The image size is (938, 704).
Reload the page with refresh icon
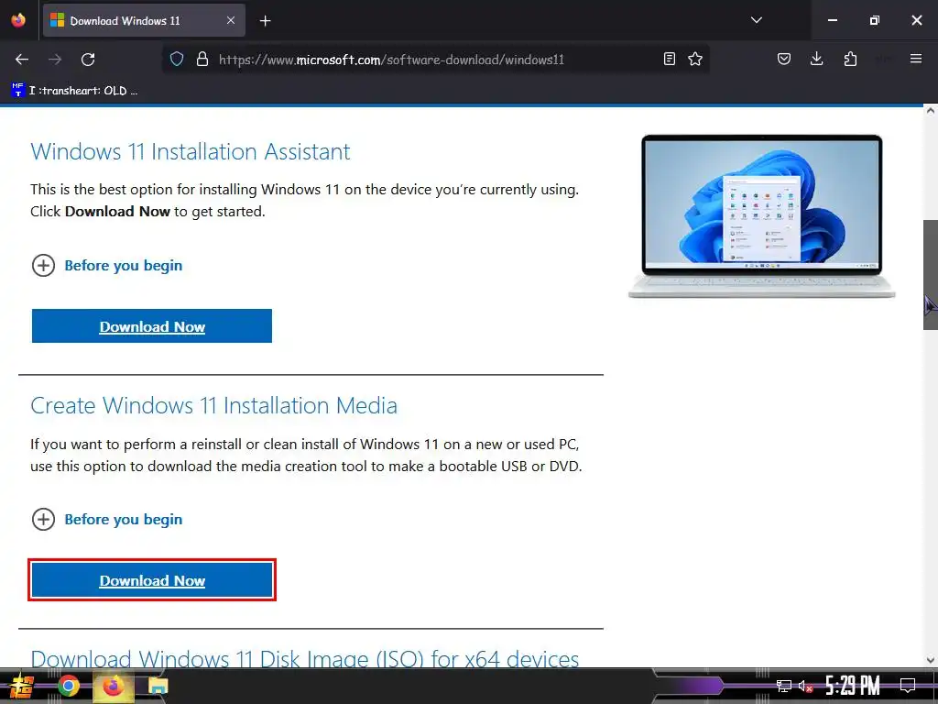click(x=88, y=60)
